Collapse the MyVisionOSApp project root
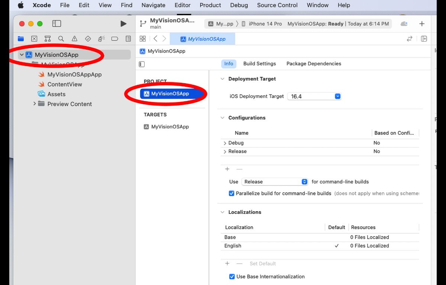Screen dimensions: 446x285 tap(22, 55)
